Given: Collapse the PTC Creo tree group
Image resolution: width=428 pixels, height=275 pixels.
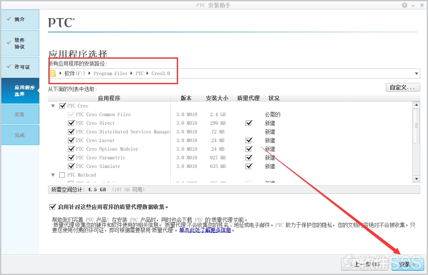Looking at the screenshot, I should 53,106.
